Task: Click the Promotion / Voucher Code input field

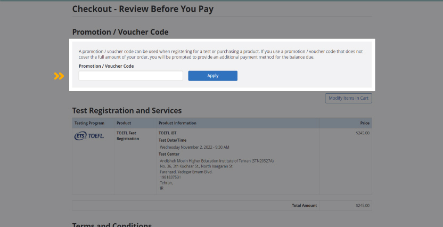Action: (x=131, y=76)
